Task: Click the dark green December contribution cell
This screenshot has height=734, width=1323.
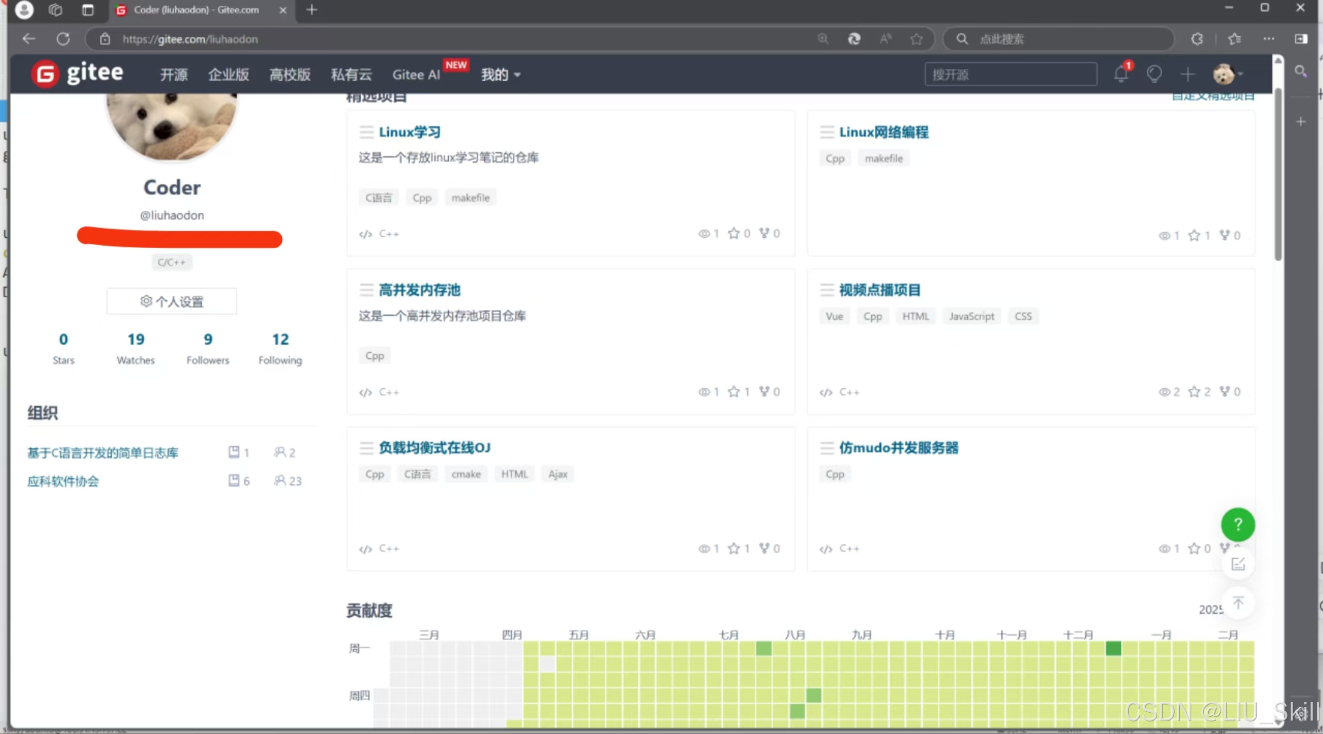Action: tap(1113, 648)
